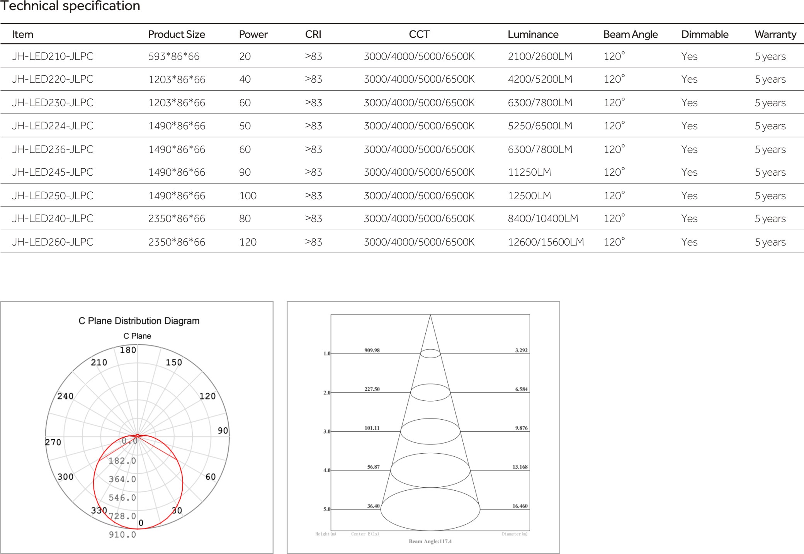Click luminance 5250/6500LM

(540, 126)
